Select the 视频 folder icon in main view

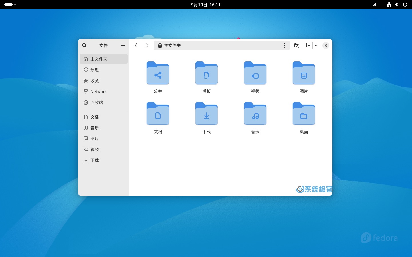coord(255,73)
